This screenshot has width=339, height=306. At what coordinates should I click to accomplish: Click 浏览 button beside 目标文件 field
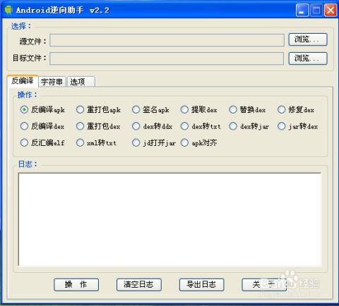coord(308,59)
